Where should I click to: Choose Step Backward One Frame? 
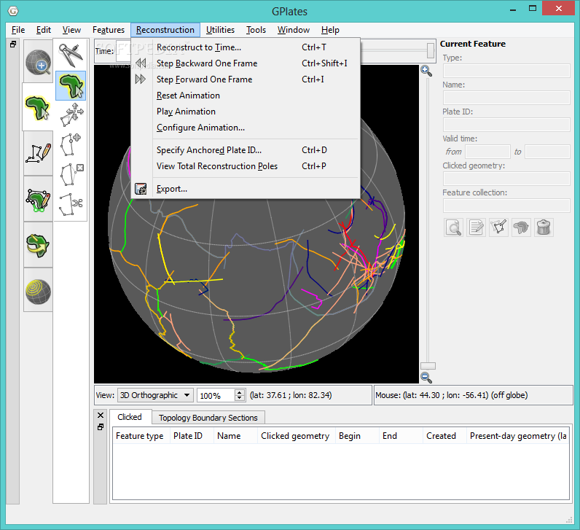(x=246, y=63)
